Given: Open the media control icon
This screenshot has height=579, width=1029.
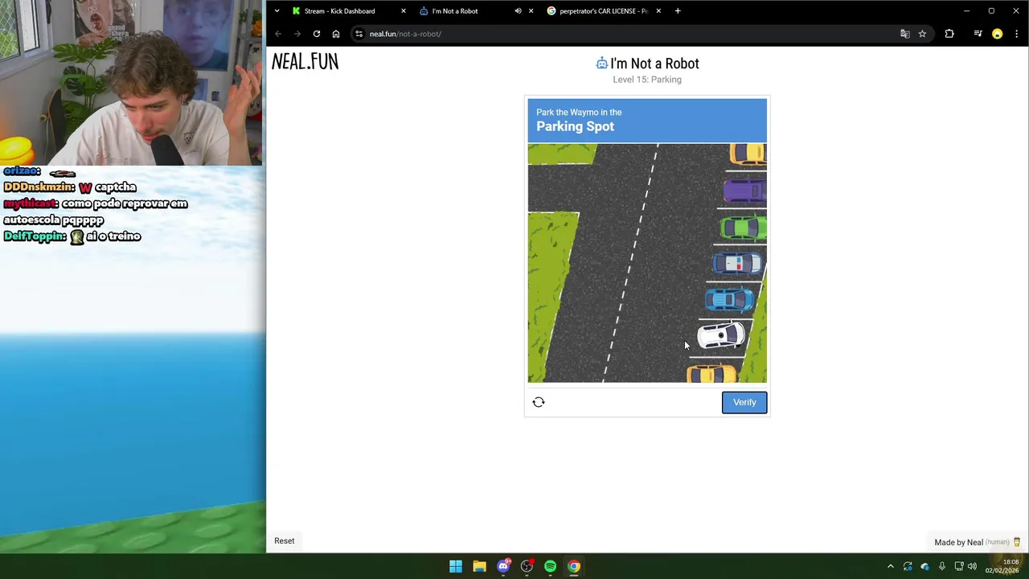Looking at the screenshot, I should (x=978, y=34).
